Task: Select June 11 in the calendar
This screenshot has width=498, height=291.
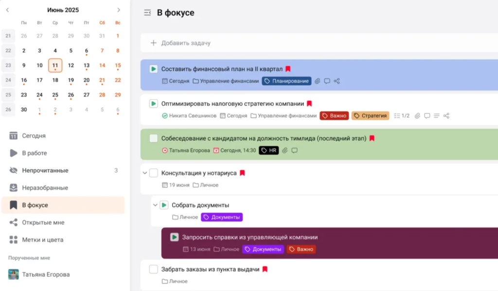Action: 55,65
